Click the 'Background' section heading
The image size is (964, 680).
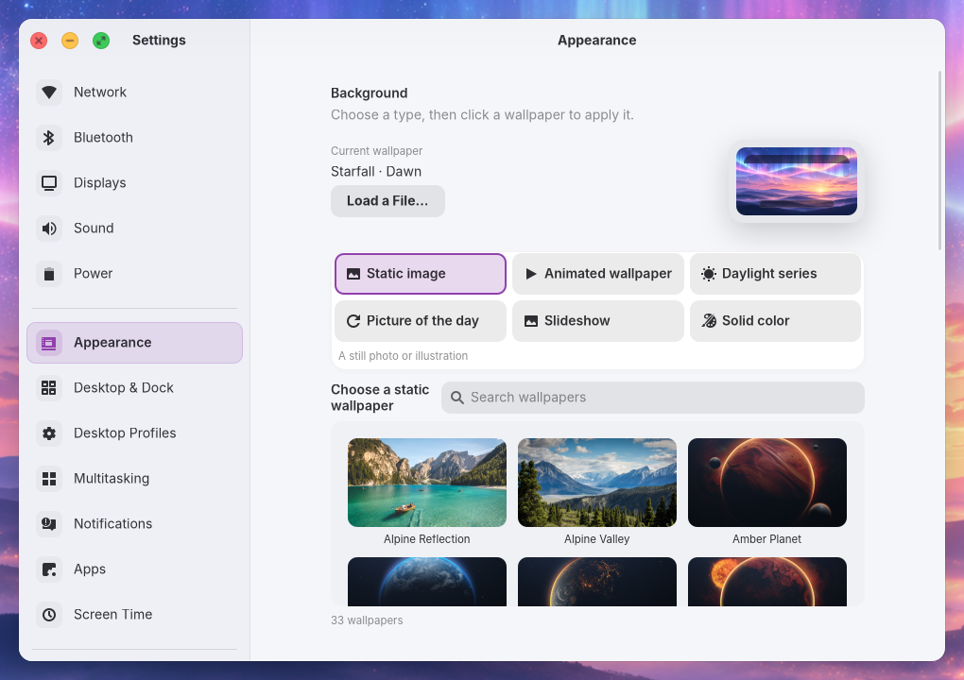click(x=370, y=93)
